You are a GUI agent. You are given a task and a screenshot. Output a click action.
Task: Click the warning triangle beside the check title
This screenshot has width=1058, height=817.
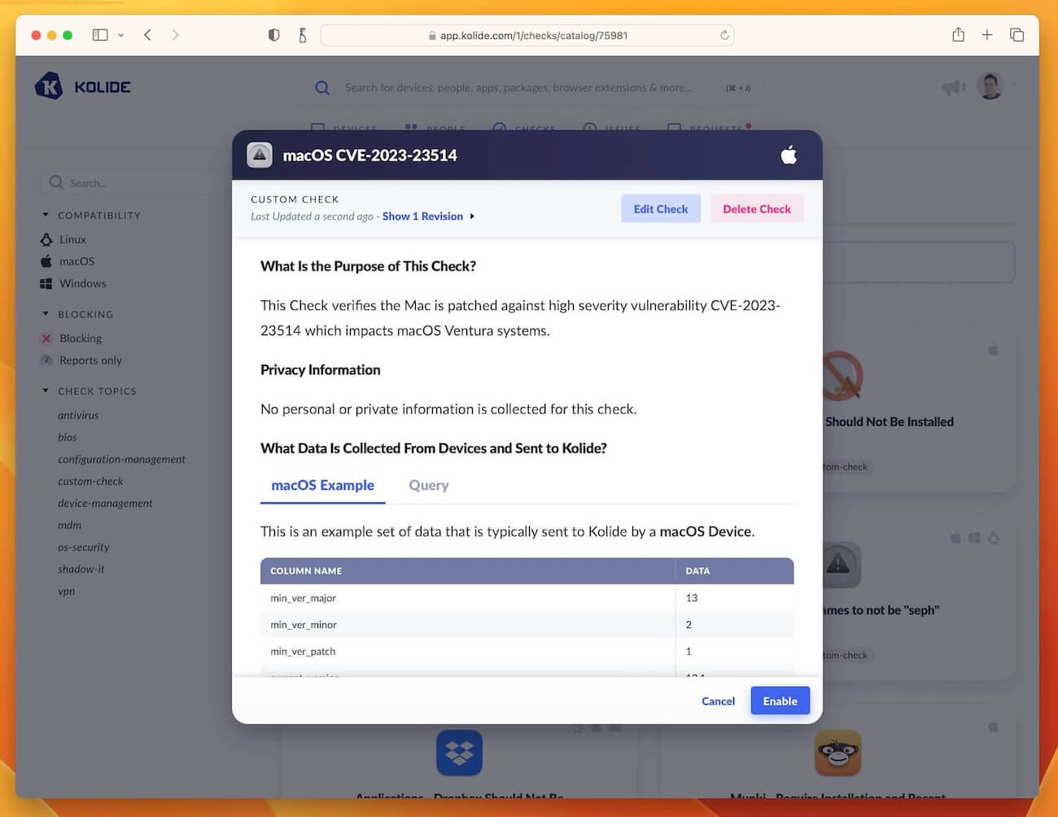coord(259,154)
